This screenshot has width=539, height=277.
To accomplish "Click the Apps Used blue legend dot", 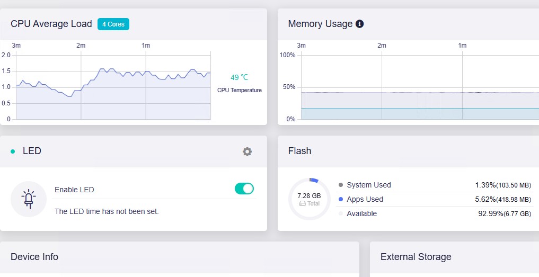I will click(341, 199).
